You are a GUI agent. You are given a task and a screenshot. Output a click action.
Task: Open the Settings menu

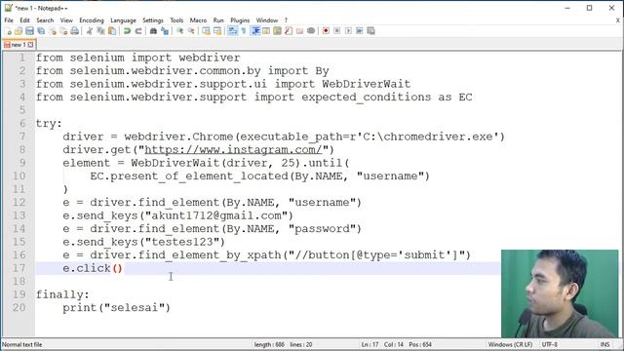(153, 20)
